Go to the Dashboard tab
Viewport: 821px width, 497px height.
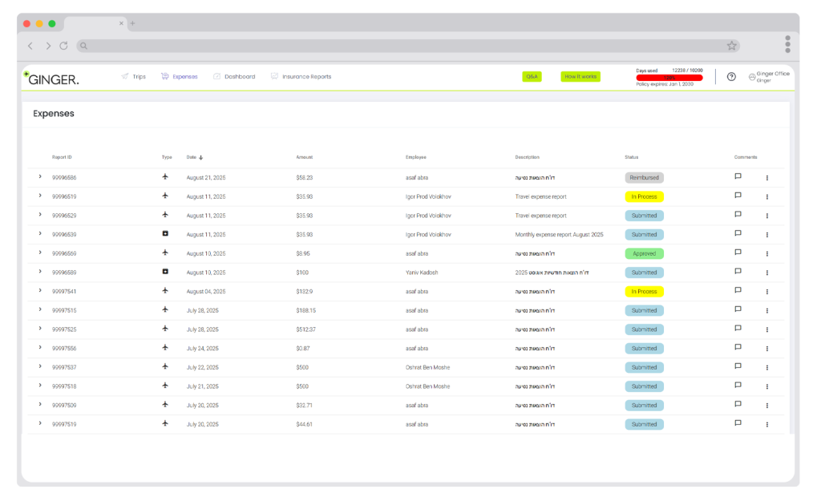pos(234,77)
